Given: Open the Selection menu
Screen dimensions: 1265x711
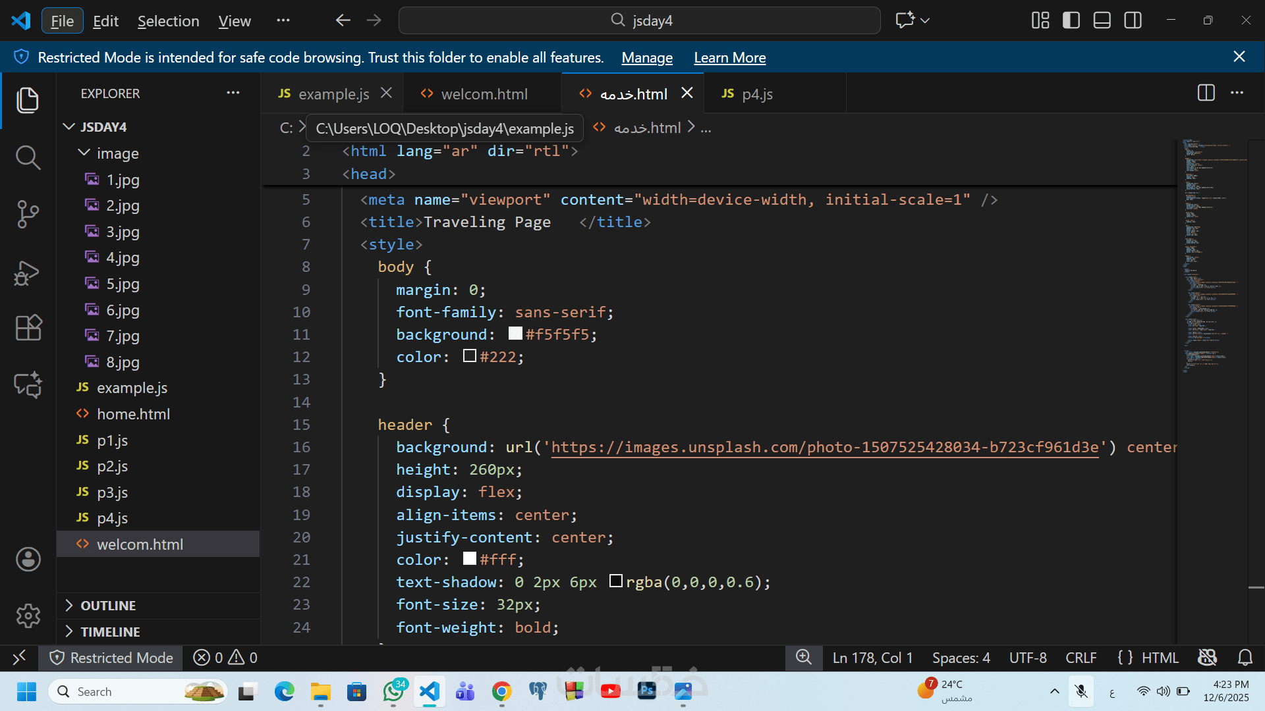Looking at the screenshot, I should 168,21.
